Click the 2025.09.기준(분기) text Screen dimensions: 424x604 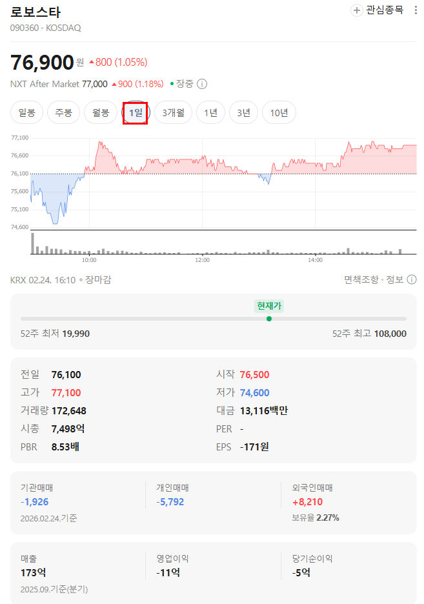[x=54, y=589]
